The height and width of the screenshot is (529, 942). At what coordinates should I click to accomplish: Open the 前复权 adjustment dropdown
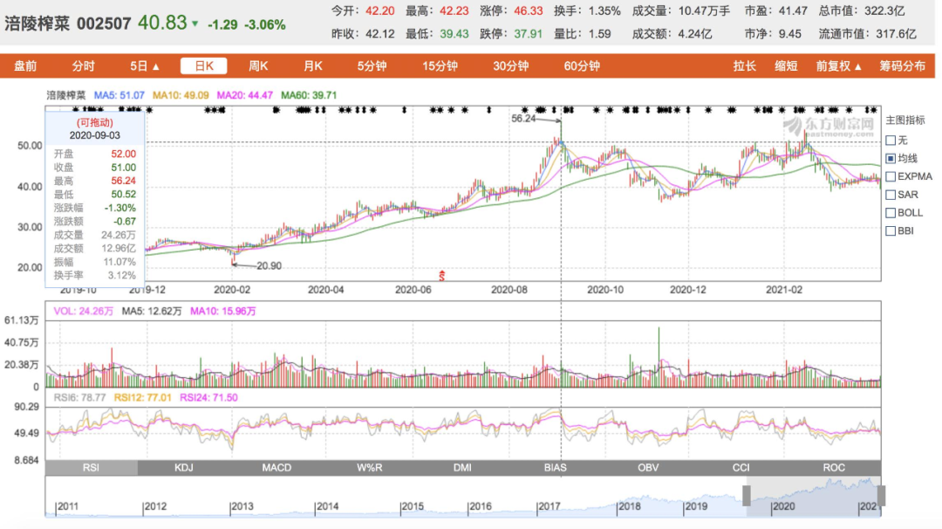pyautogui.click(x=838, y=66)
